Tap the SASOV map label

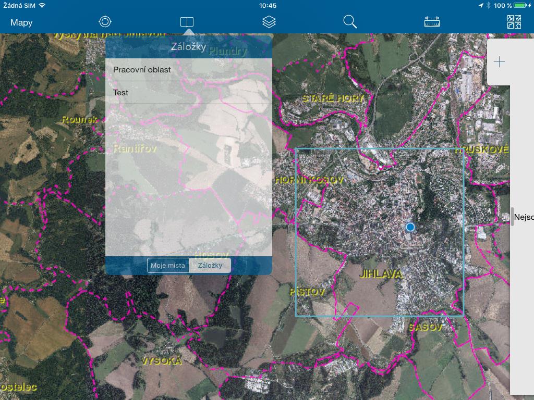(426, 327)
